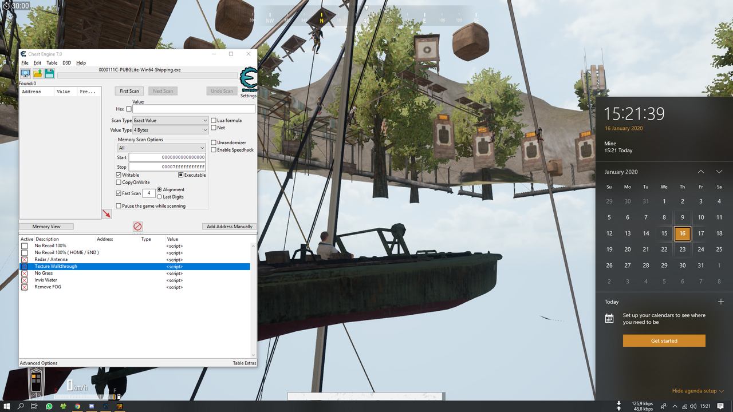Activate the No Recoil 100% script checkbox
The height and width of the screenshot is (412, 733).
(24, 246)
